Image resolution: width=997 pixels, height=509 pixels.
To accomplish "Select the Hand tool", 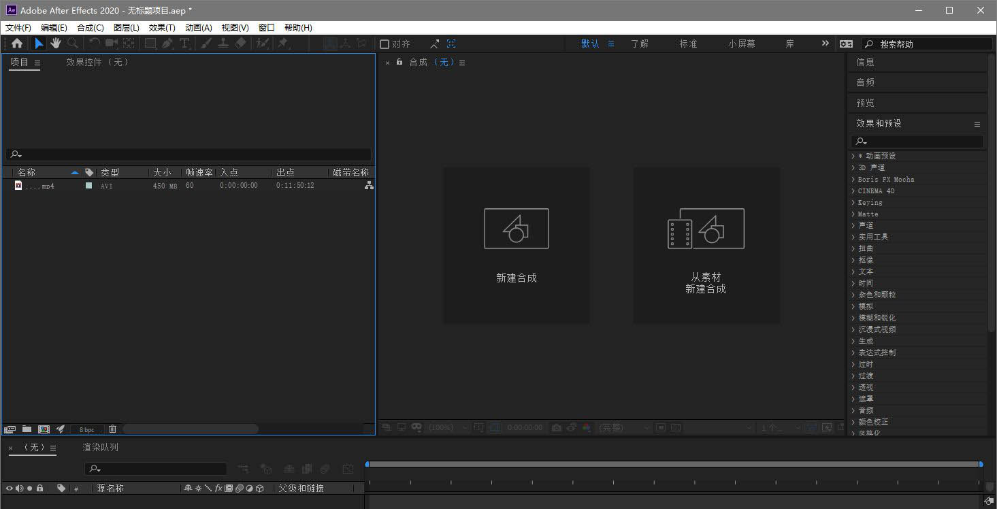I will pyautogui.click(x=55, y=44).
